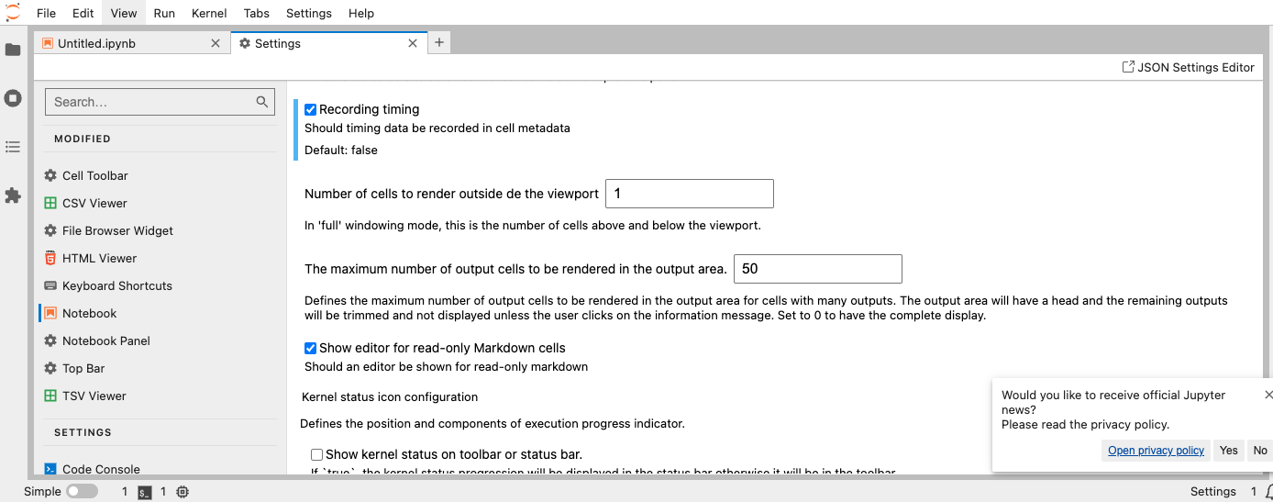Open the JSON Settings Editor

tap(1189, 67)
